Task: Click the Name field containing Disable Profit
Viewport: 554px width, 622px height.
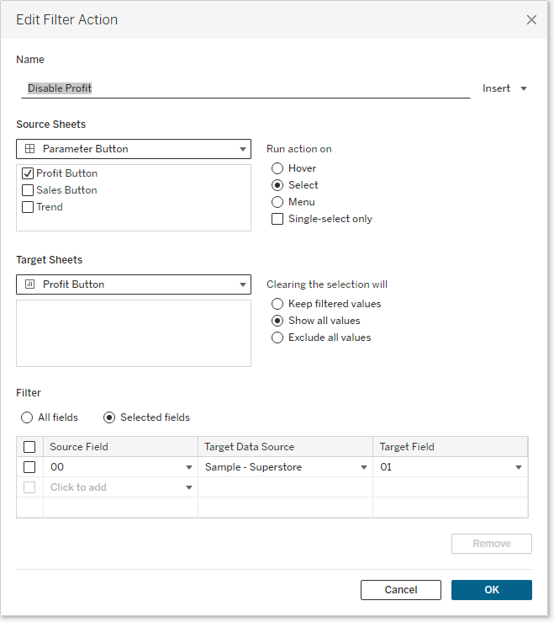Action: click(244, 88)
